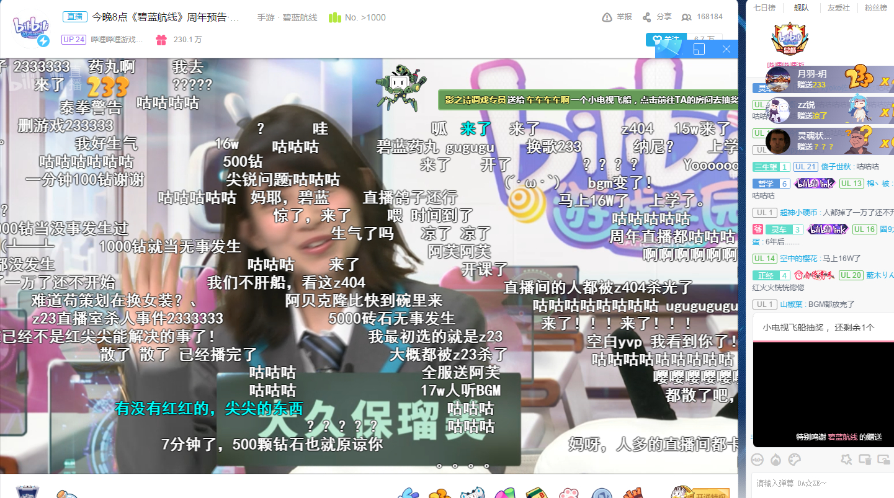
Task: Share the stream via 分享
Action: 657,17
